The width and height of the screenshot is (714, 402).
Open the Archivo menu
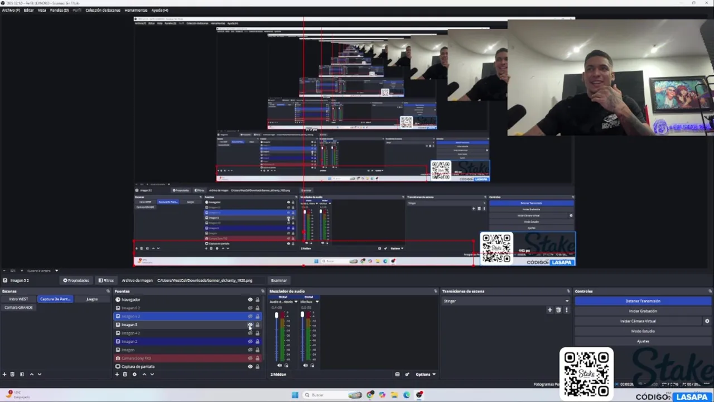click(x=11, y=10)
